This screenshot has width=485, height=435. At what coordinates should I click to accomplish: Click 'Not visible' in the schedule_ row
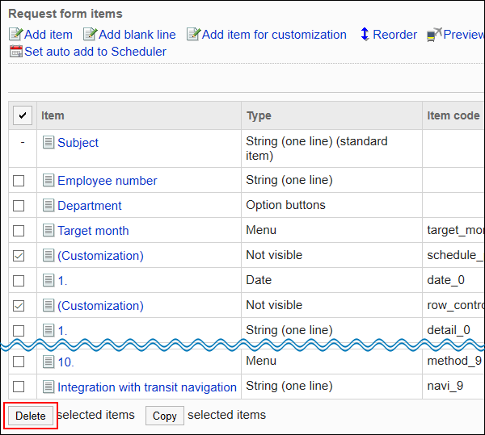274,255
